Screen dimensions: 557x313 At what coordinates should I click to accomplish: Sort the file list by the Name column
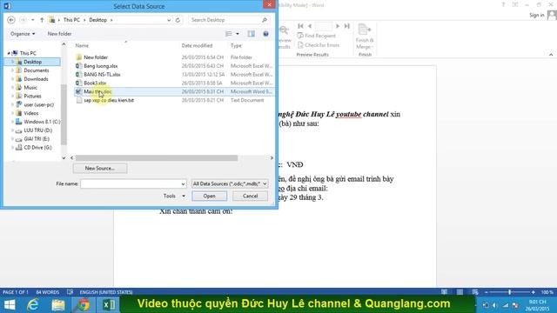pos(82,45)
